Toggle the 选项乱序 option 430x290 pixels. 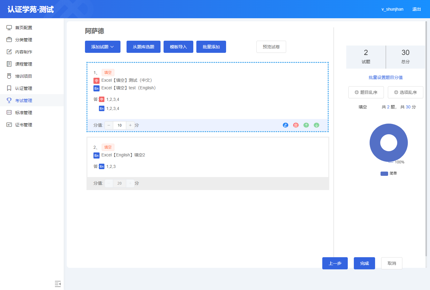pyautogui.click(x=405, y=92)
